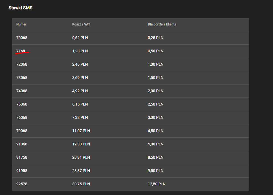Click the 0,25 PLN wallet value
273x195 pixels.
[x=156, y=38]
